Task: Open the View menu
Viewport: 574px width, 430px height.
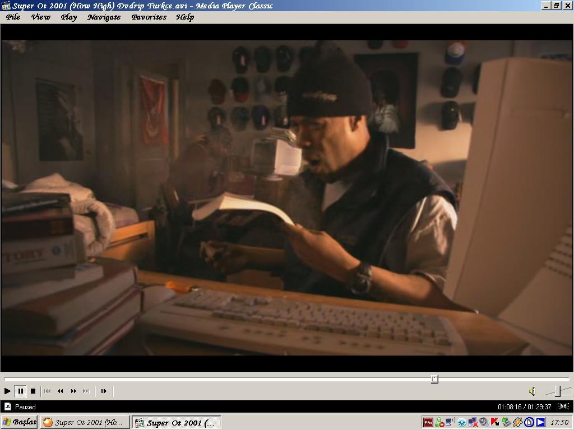Action: [40, 17]
